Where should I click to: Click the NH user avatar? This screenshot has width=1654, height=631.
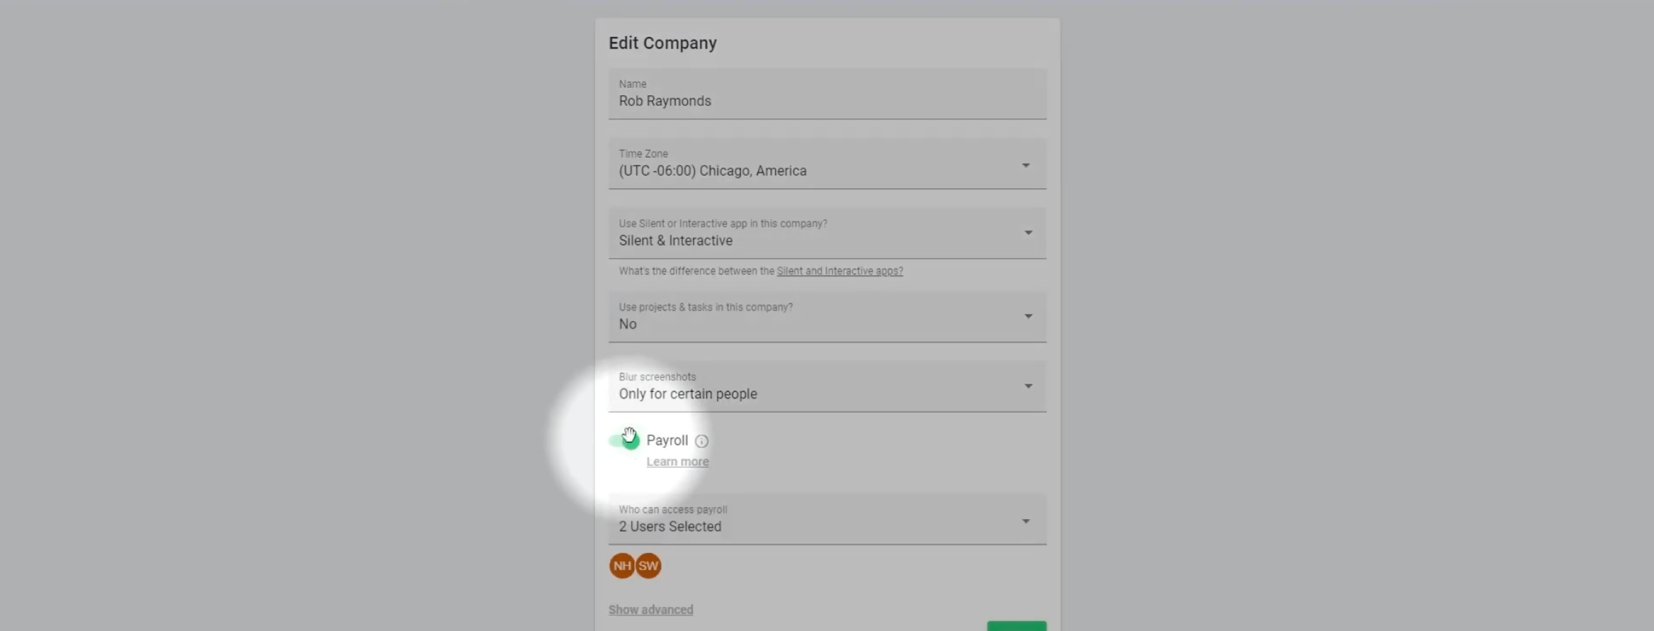[x=621, y=566]
